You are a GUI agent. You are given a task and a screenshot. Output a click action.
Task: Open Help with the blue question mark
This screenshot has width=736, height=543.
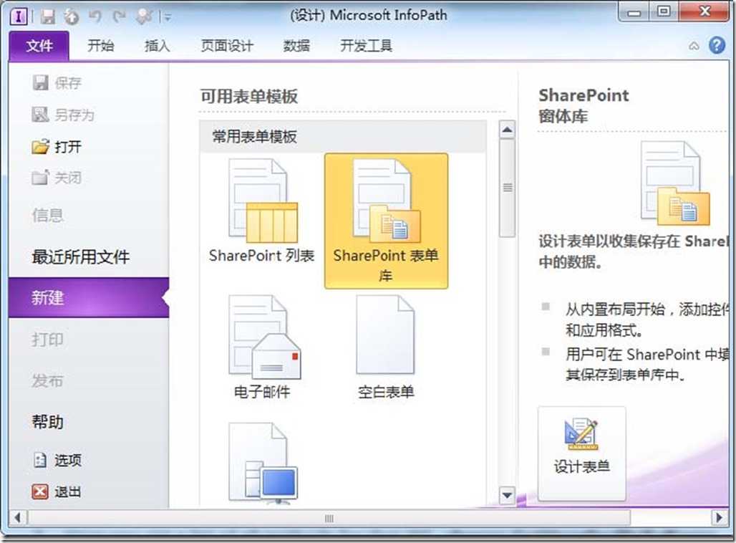point(717,46)
